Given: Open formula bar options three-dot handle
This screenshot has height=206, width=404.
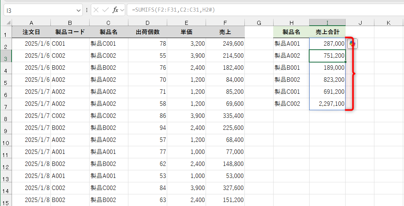Looking at the screenshot, I should 87,10.
